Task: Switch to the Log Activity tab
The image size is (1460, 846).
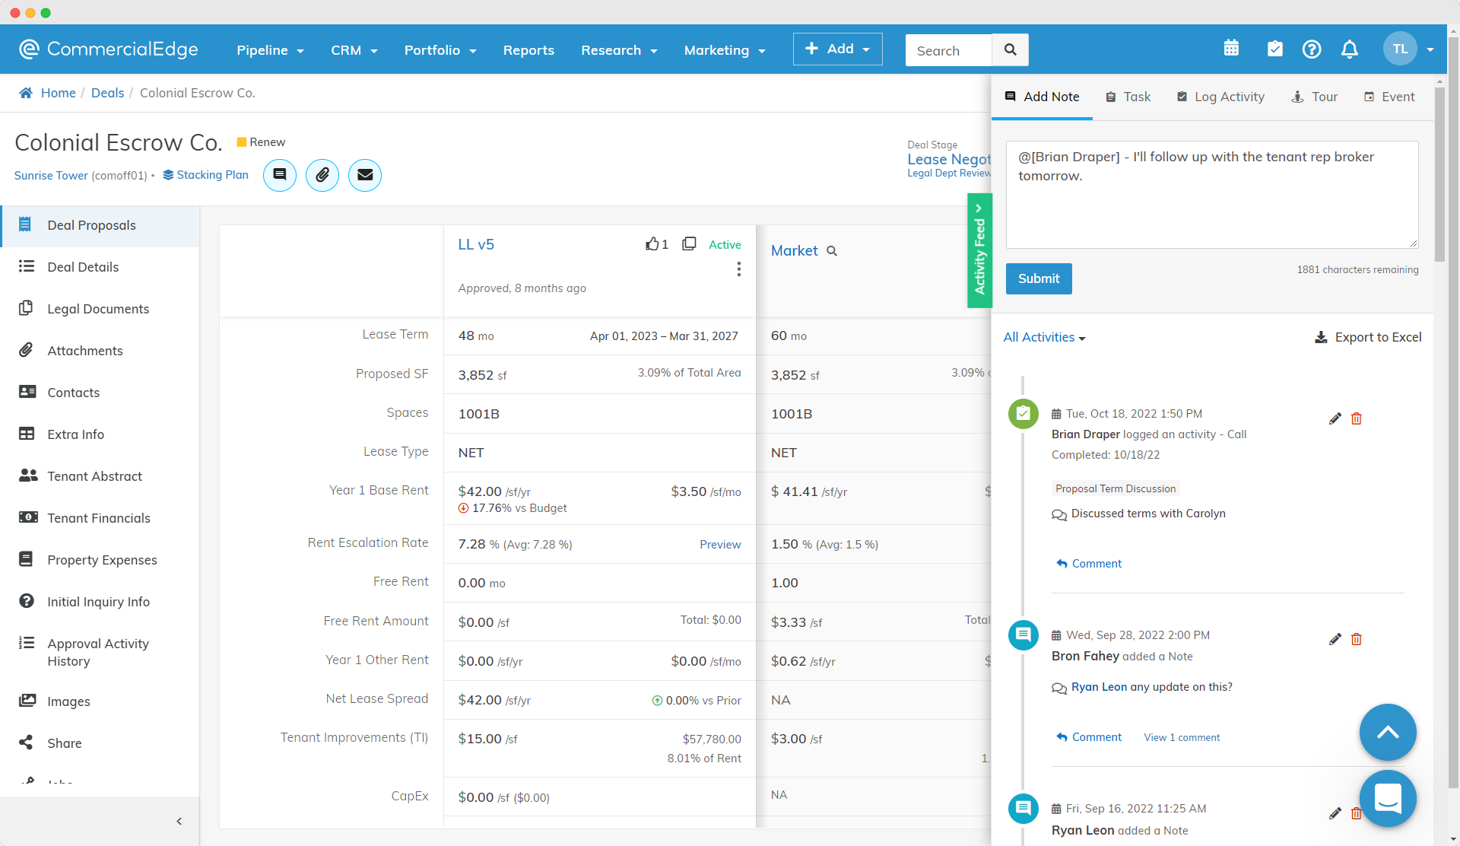Action: click(1220, 97)
